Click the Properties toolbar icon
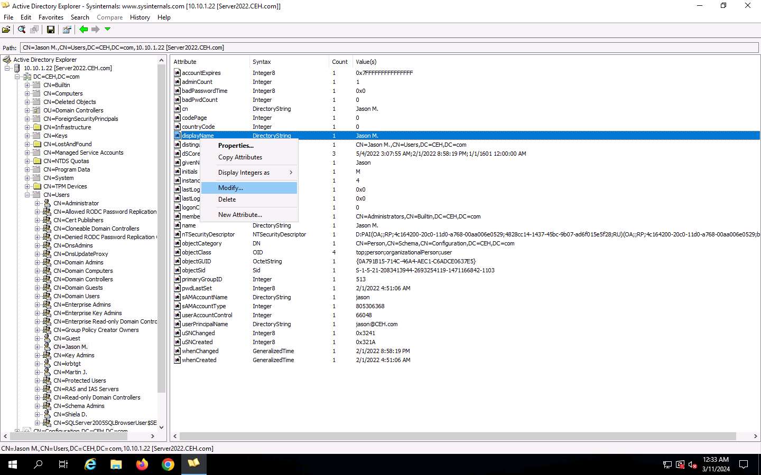Viewport: 761px width, 475px height. [x=67, y=30]
